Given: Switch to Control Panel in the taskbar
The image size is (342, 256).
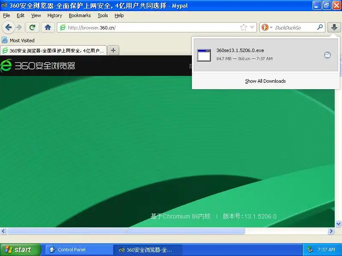Looking at the screenshot, I should click(79, 250).
